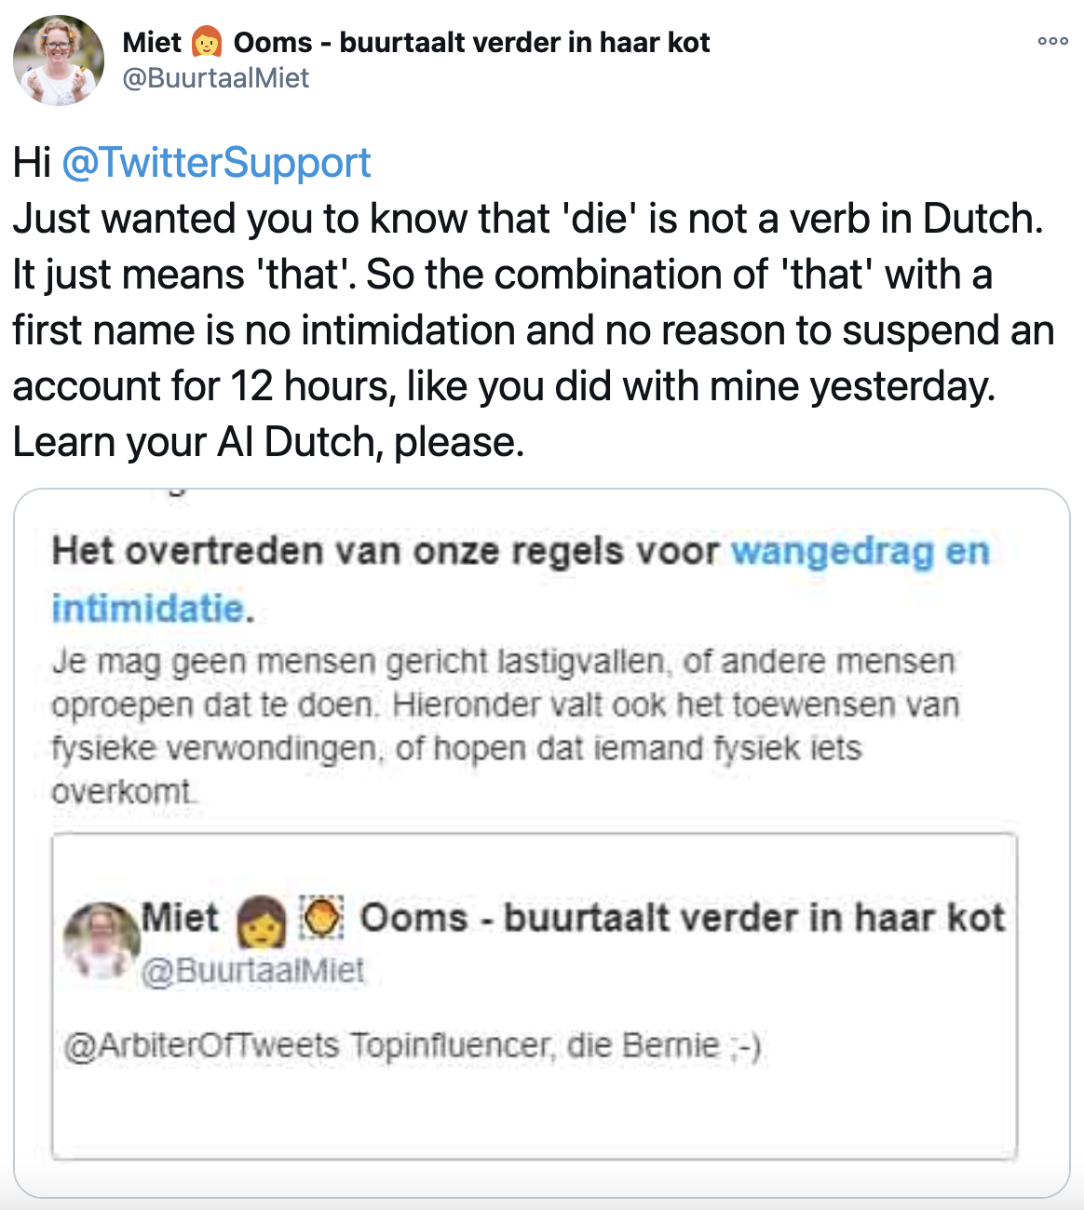Image resolution: width=1084 pixels, height=1210 pixels.
Task: Click the dashed-border emoji in embedded tweet name
Action: tap(322, 919)
